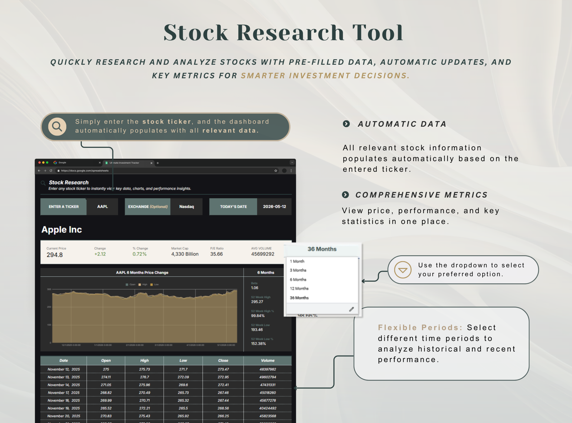
Task: Click the AVG VOLUME value 45699292
Action: click(263, 254)
